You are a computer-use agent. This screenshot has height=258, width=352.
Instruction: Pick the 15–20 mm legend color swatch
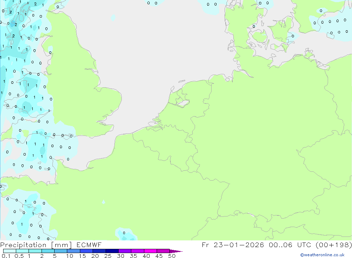[87, 251]
